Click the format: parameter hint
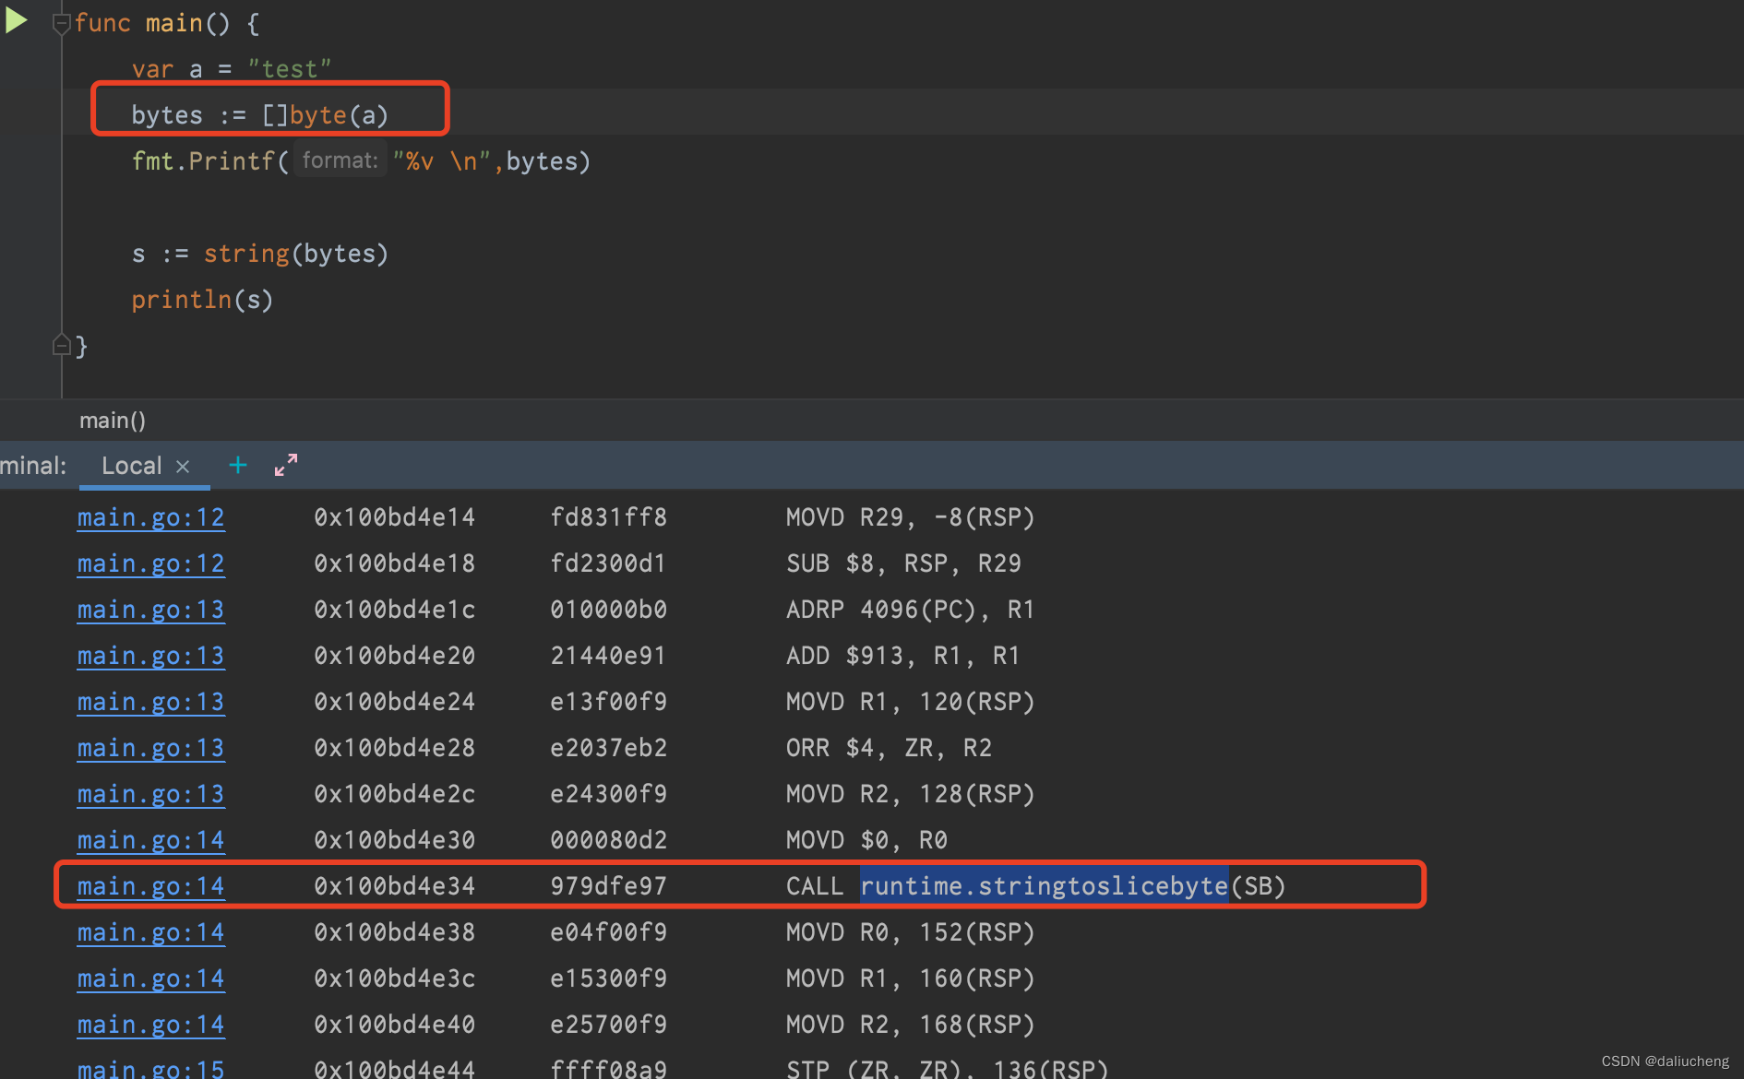 coord(340,160)
